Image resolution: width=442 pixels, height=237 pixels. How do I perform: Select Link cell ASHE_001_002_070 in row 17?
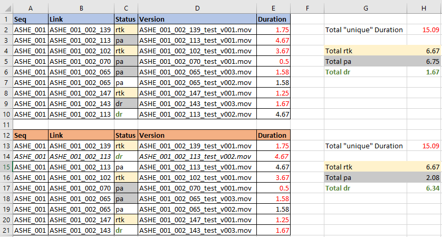81,188
